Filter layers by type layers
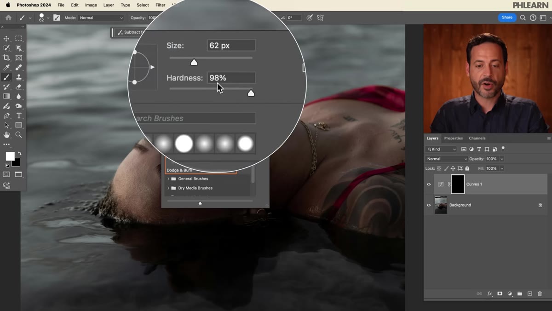 pyautogui.click(x=479, y=149)
